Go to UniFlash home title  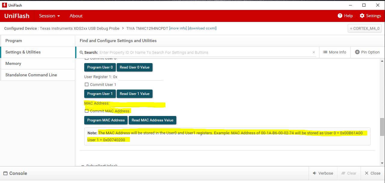[17, 16]
